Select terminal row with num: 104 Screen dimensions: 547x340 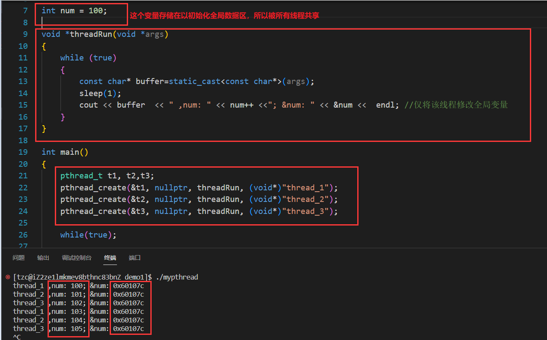tap(78, 320)
